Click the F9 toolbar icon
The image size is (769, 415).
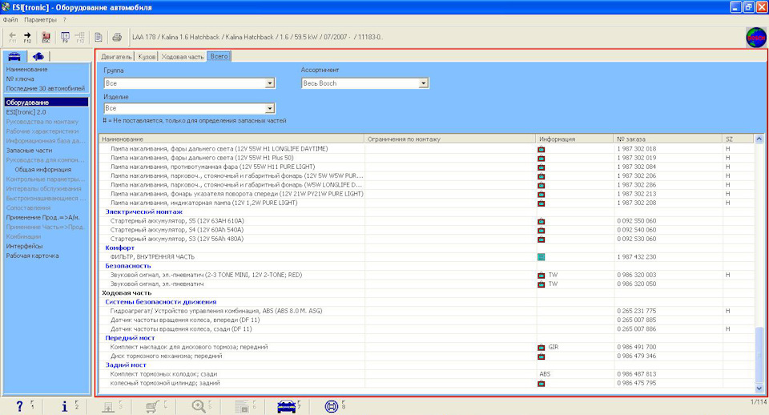[65, 37]
